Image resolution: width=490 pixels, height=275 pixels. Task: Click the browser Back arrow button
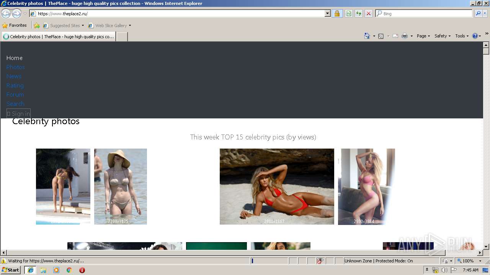(6, 14)
